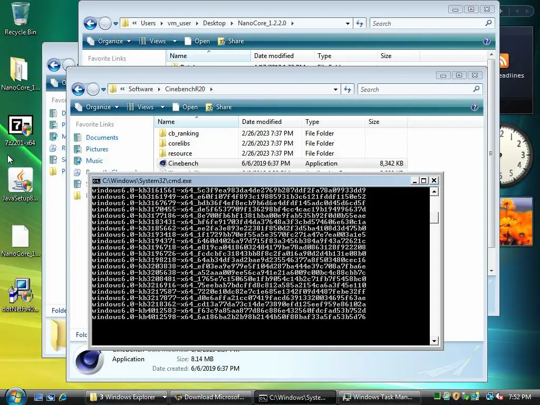Screen dimensions: 540x405
Task: Click the RSS feed headlines gadget icon
Action: pyautogui.click(x=503, y=61)
